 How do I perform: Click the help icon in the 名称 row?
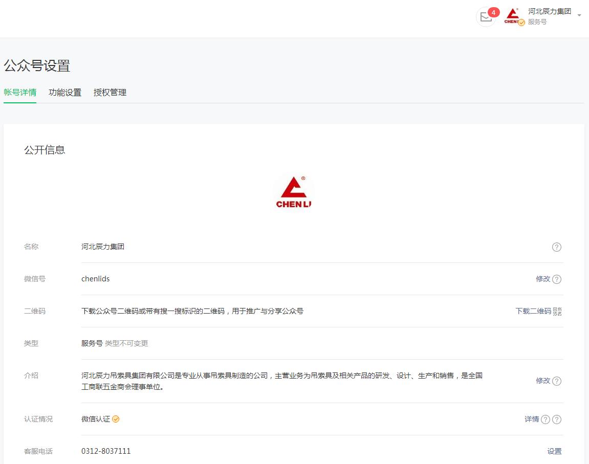(556, 247)
